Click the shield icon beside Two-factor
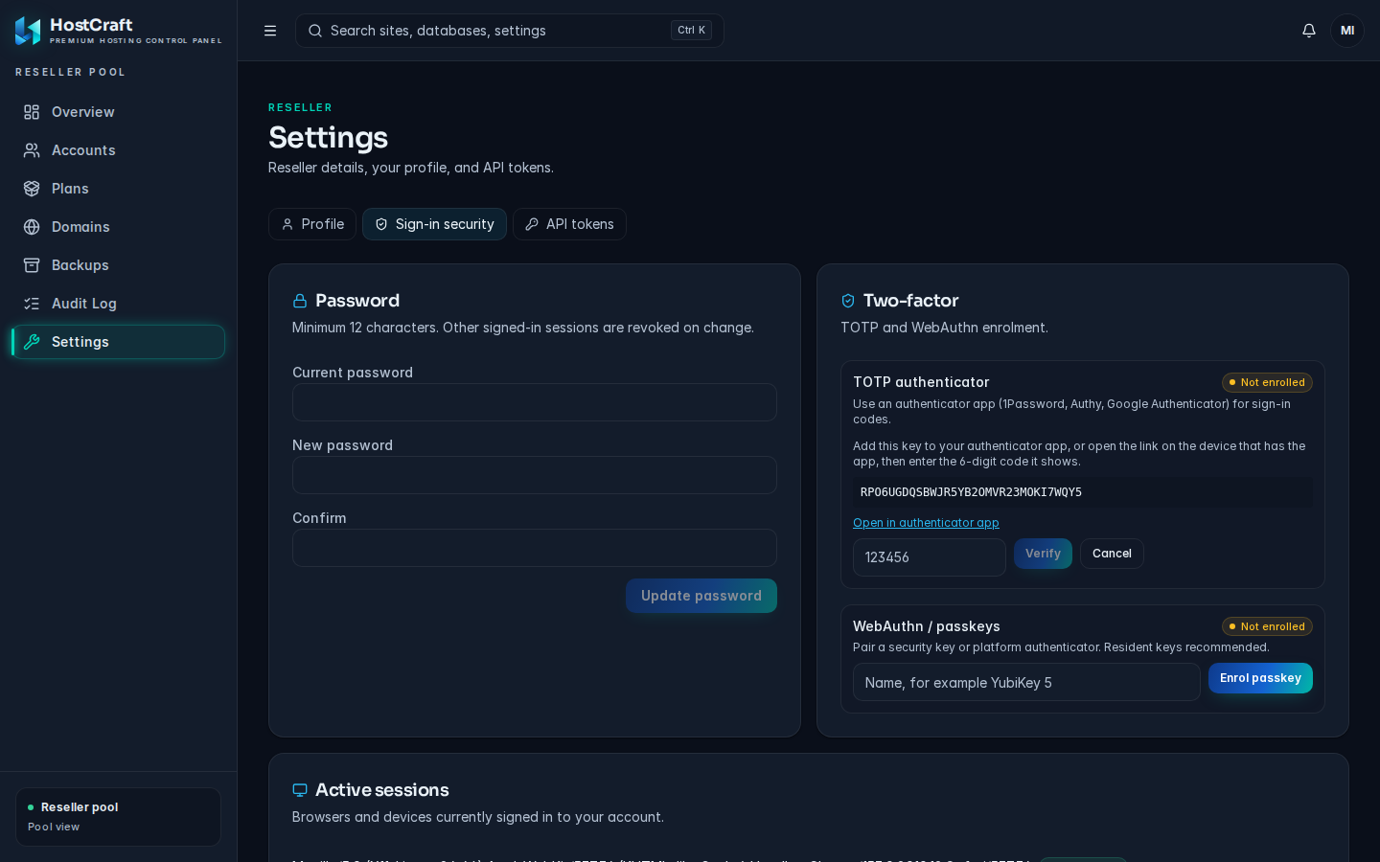This screenshot has height=862, width=1380. (x=848, y=301)
